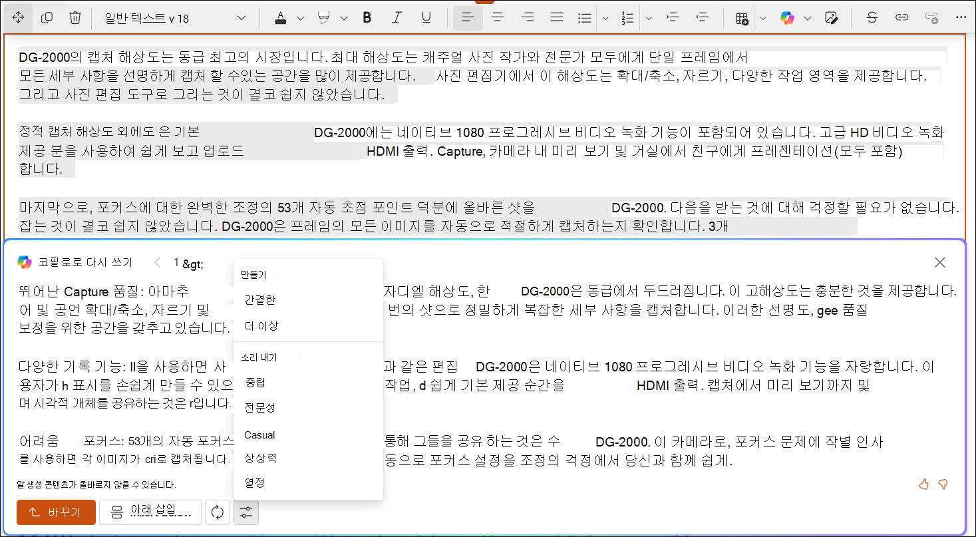Open the more options ellipsis menu
The image size is (976, 537).
pos(960,18)
